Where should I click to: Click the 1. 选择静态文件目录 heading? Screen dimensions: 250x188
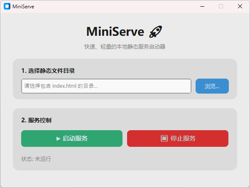point(48,71)
